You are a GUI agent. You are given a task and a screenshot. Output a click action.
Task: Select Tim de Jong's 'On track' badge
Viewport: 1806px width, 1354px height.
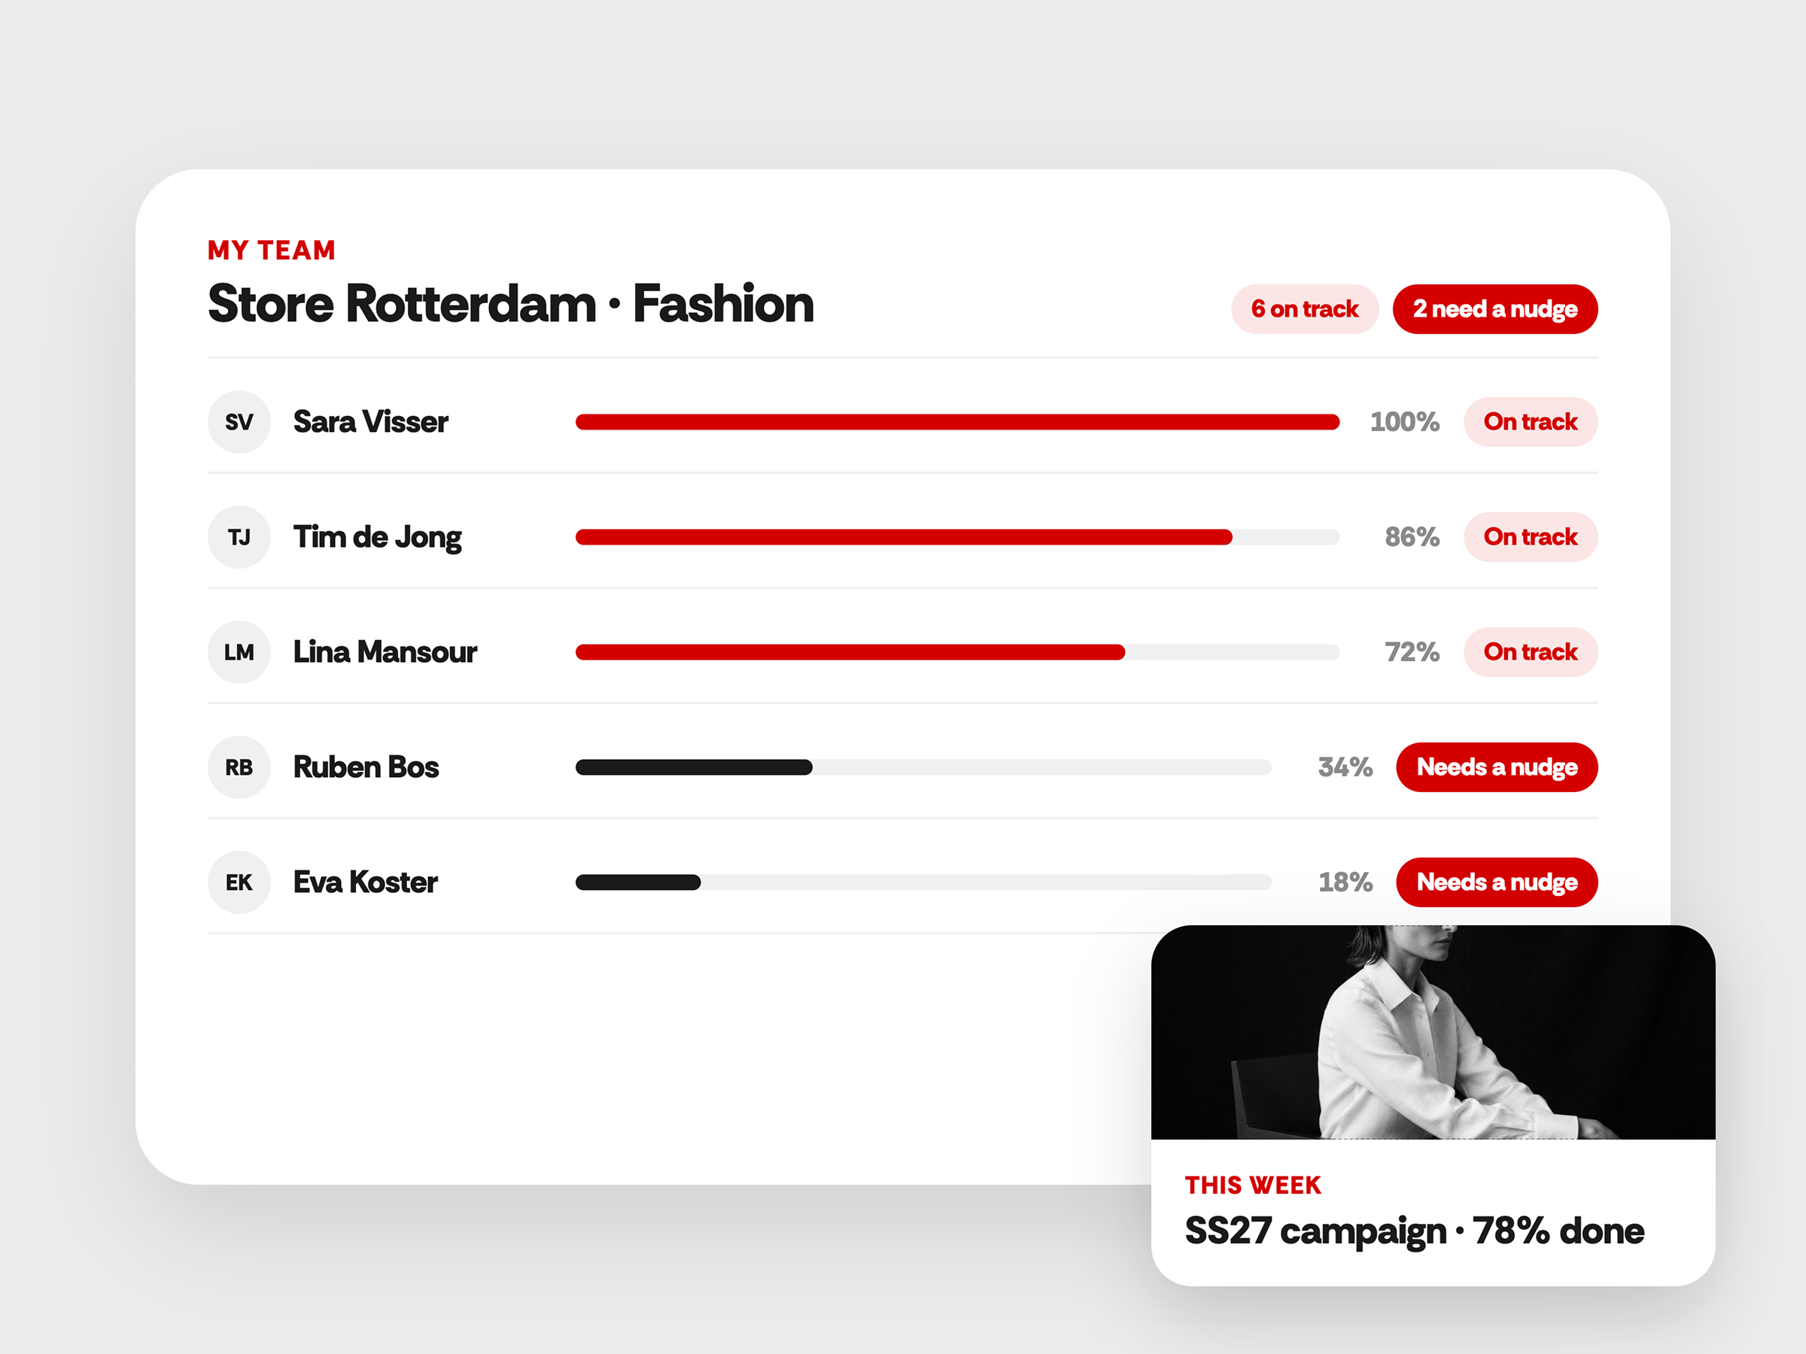(1531, 537)
